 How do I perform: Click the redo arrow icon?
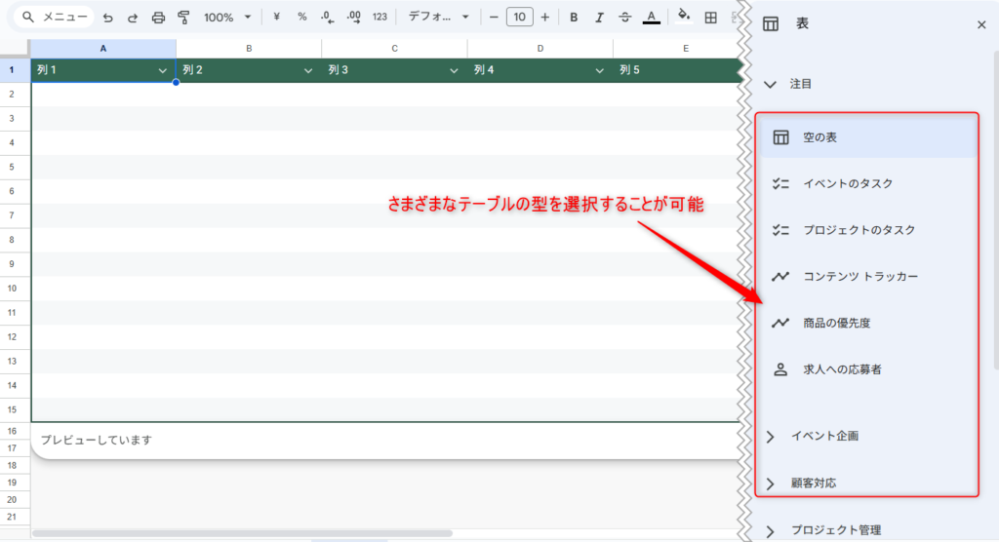pos(133,18)
